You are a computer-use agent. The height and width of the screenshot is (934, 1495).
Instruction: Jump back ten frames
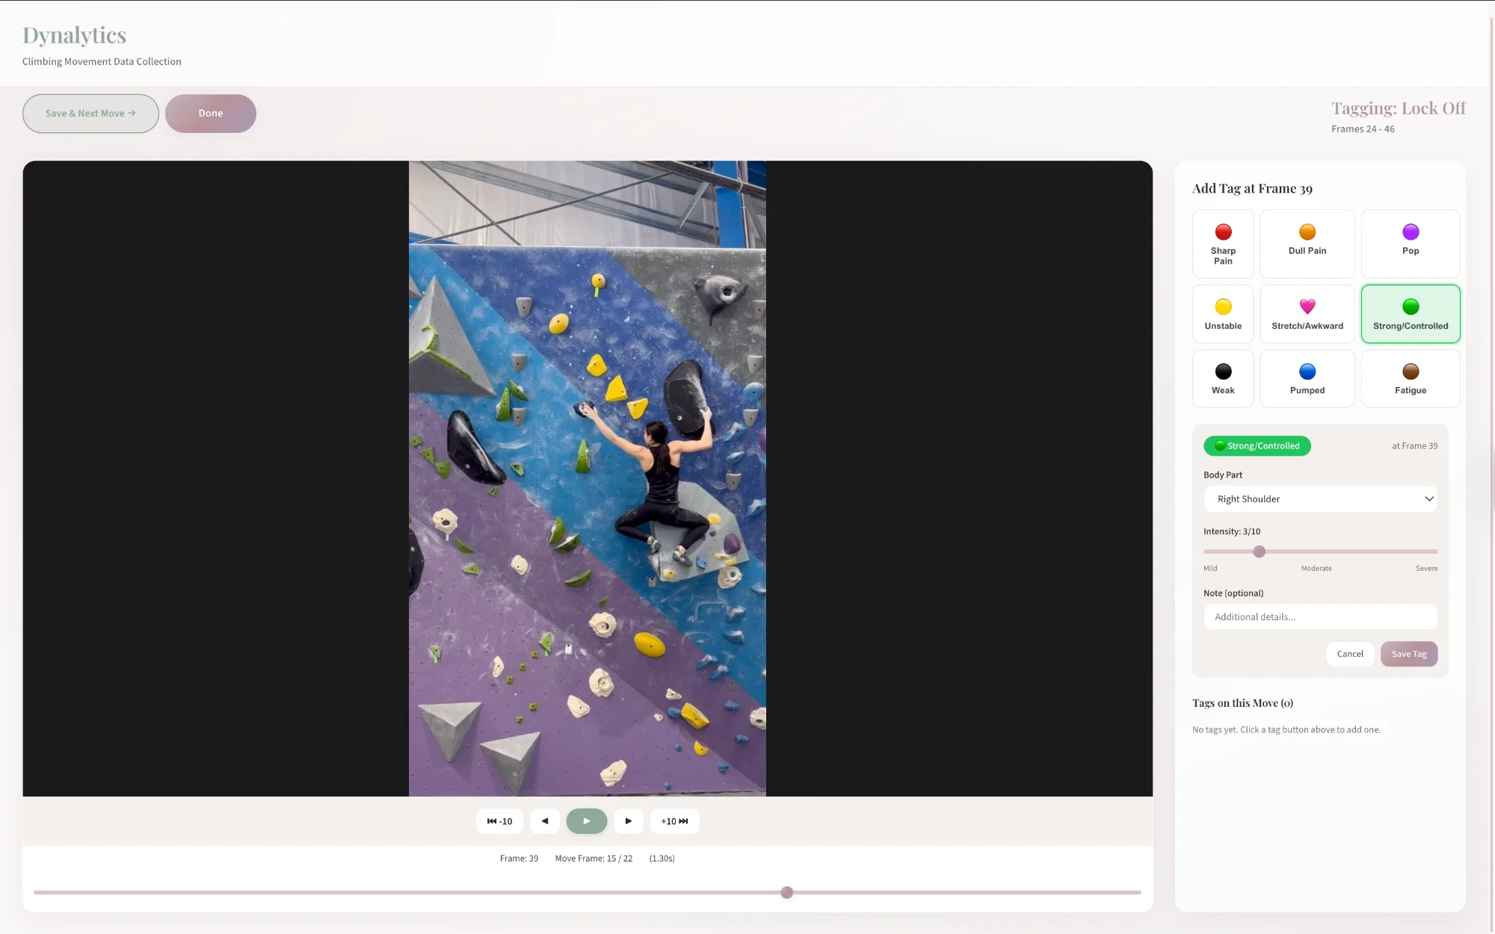tap(499, 821)
